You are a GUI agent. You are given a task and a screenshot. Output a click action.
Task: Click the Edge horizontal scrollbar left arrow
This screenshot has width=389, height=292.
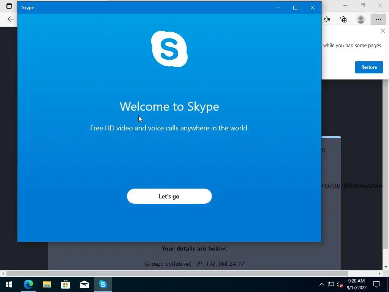point(3,273)
